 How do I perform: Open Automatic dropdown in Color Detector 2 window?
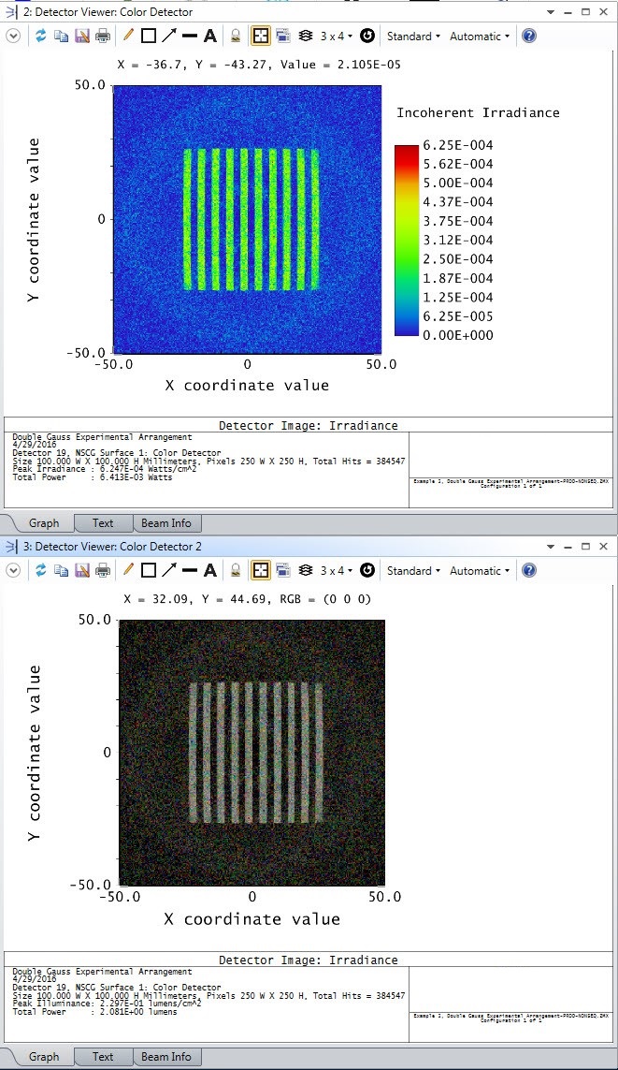[x=480, y=570]
